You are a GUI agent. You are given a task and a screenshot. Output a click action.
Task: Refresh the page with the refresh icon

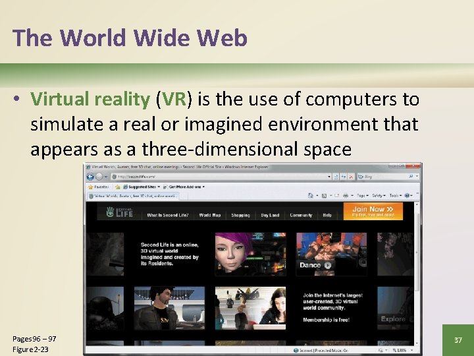(344, 177)
